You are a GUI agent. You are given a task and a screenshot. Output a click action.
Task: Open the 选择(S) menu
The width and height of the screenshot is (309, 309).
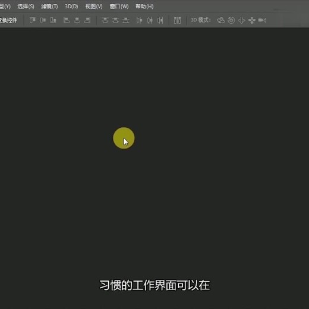click(26, 7)
